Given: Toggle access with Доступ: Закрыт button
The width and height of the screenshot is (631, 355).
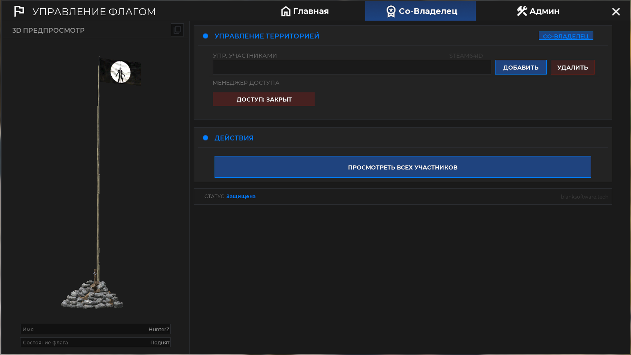Looking at the screenshot, I should pyautogui.click(x=264, y=99).
